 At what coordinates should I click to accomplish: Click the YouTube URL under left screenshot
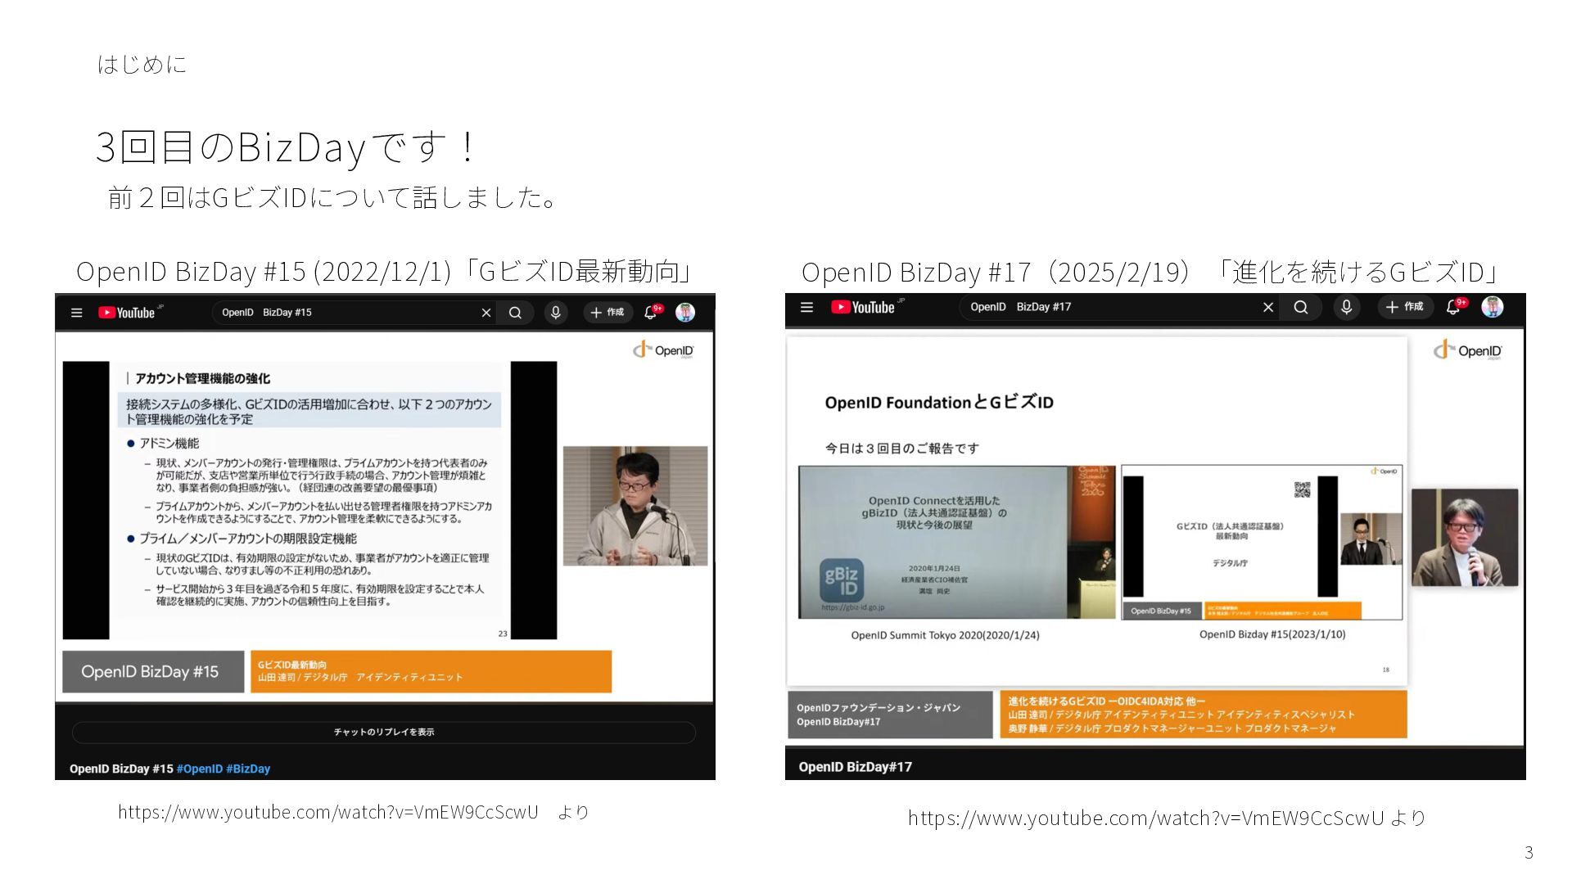pos(328,812)
